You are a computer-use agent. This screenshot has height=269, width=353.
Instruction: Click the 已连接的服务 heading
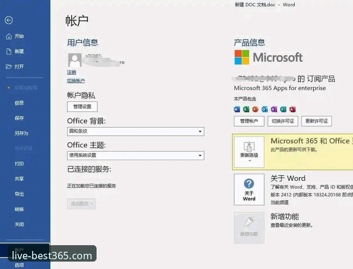(89, 169)
